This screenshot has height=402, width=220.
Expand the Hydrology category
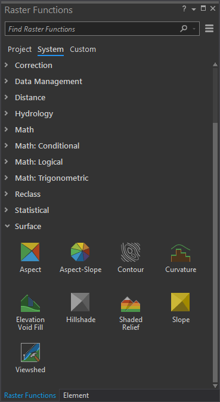(7, 113)
